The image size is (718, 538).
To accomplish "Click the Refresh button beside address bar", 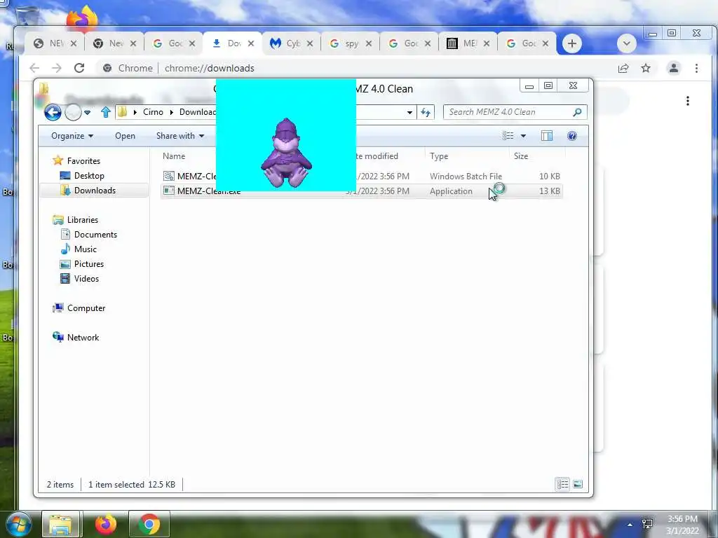I will pyautogui.click(x=426, y=112).
